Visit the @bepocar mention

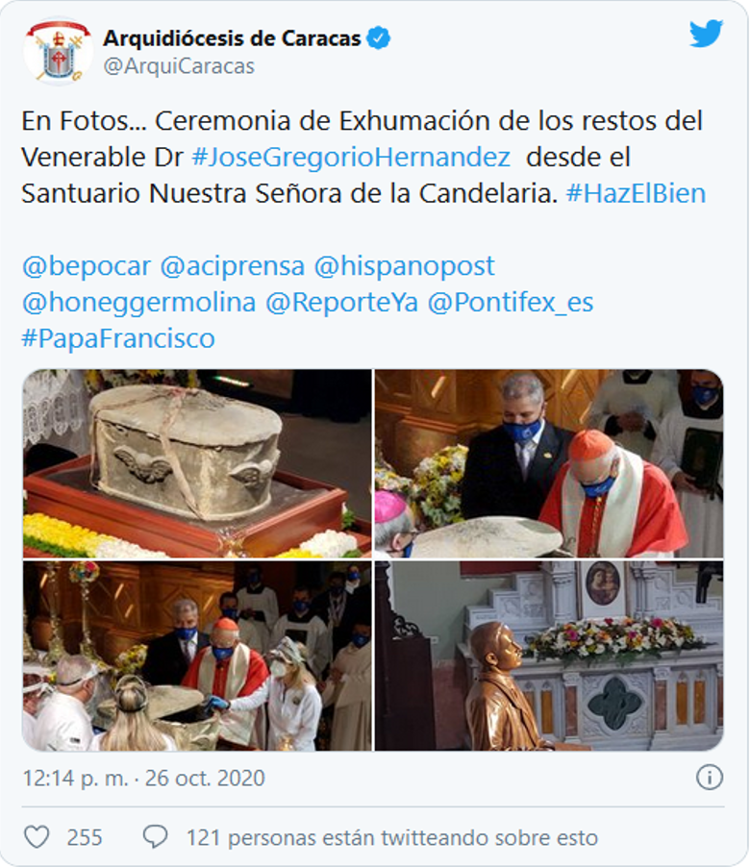tap(87, 266)
